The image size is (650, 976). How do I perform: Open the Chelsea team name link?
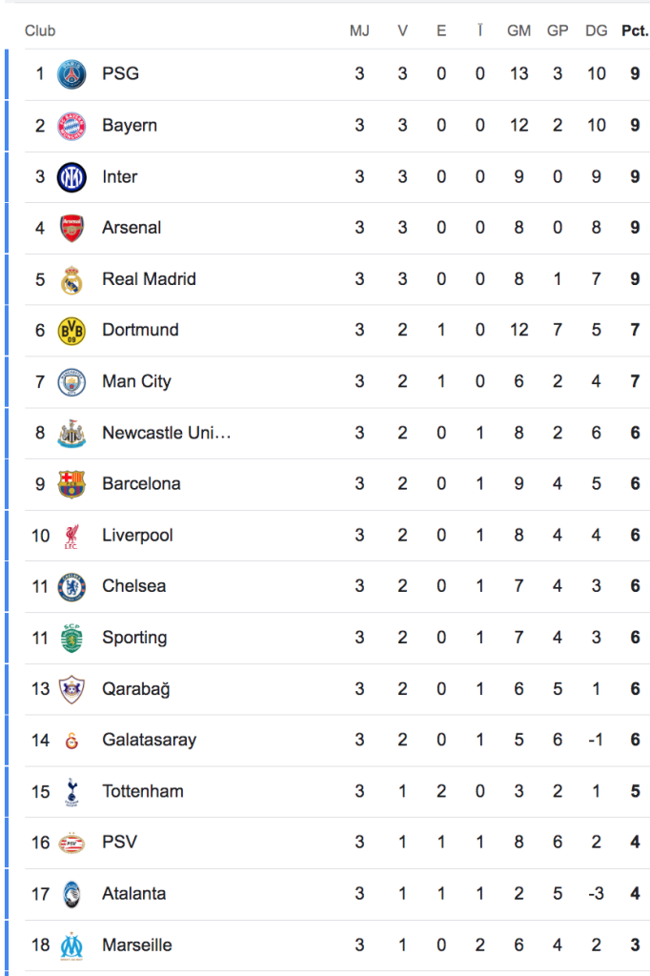[133, 586]
